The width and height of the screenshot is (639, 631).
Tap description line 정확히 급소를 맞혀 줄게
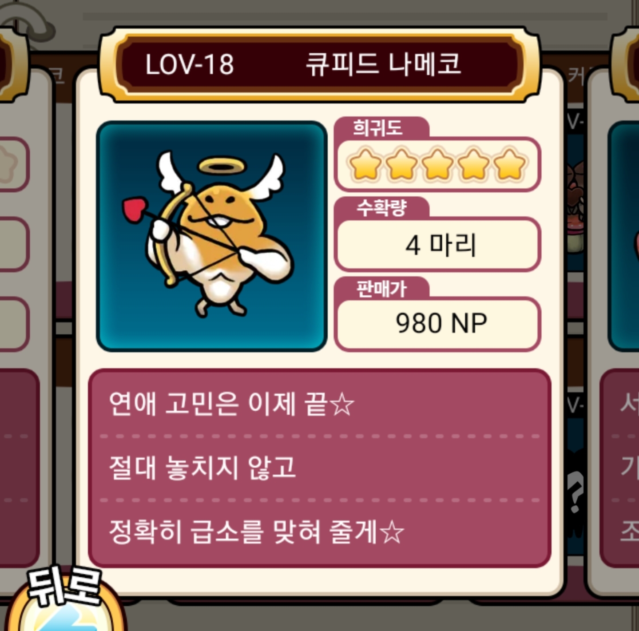257,532
